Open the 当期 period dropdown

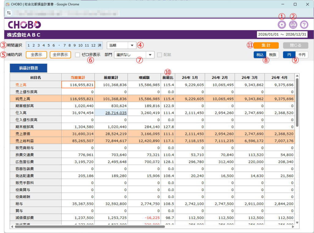coord(132,45)
